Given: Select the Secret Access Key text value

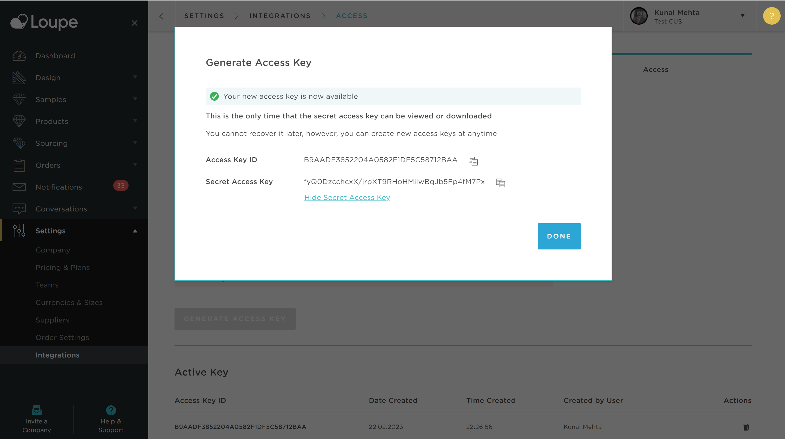Looking at the screenshot, I should (x=394, y=182).
